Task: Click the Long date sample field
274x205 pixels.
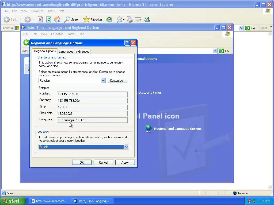Action: pyautogui.click(x=92, y=120)
